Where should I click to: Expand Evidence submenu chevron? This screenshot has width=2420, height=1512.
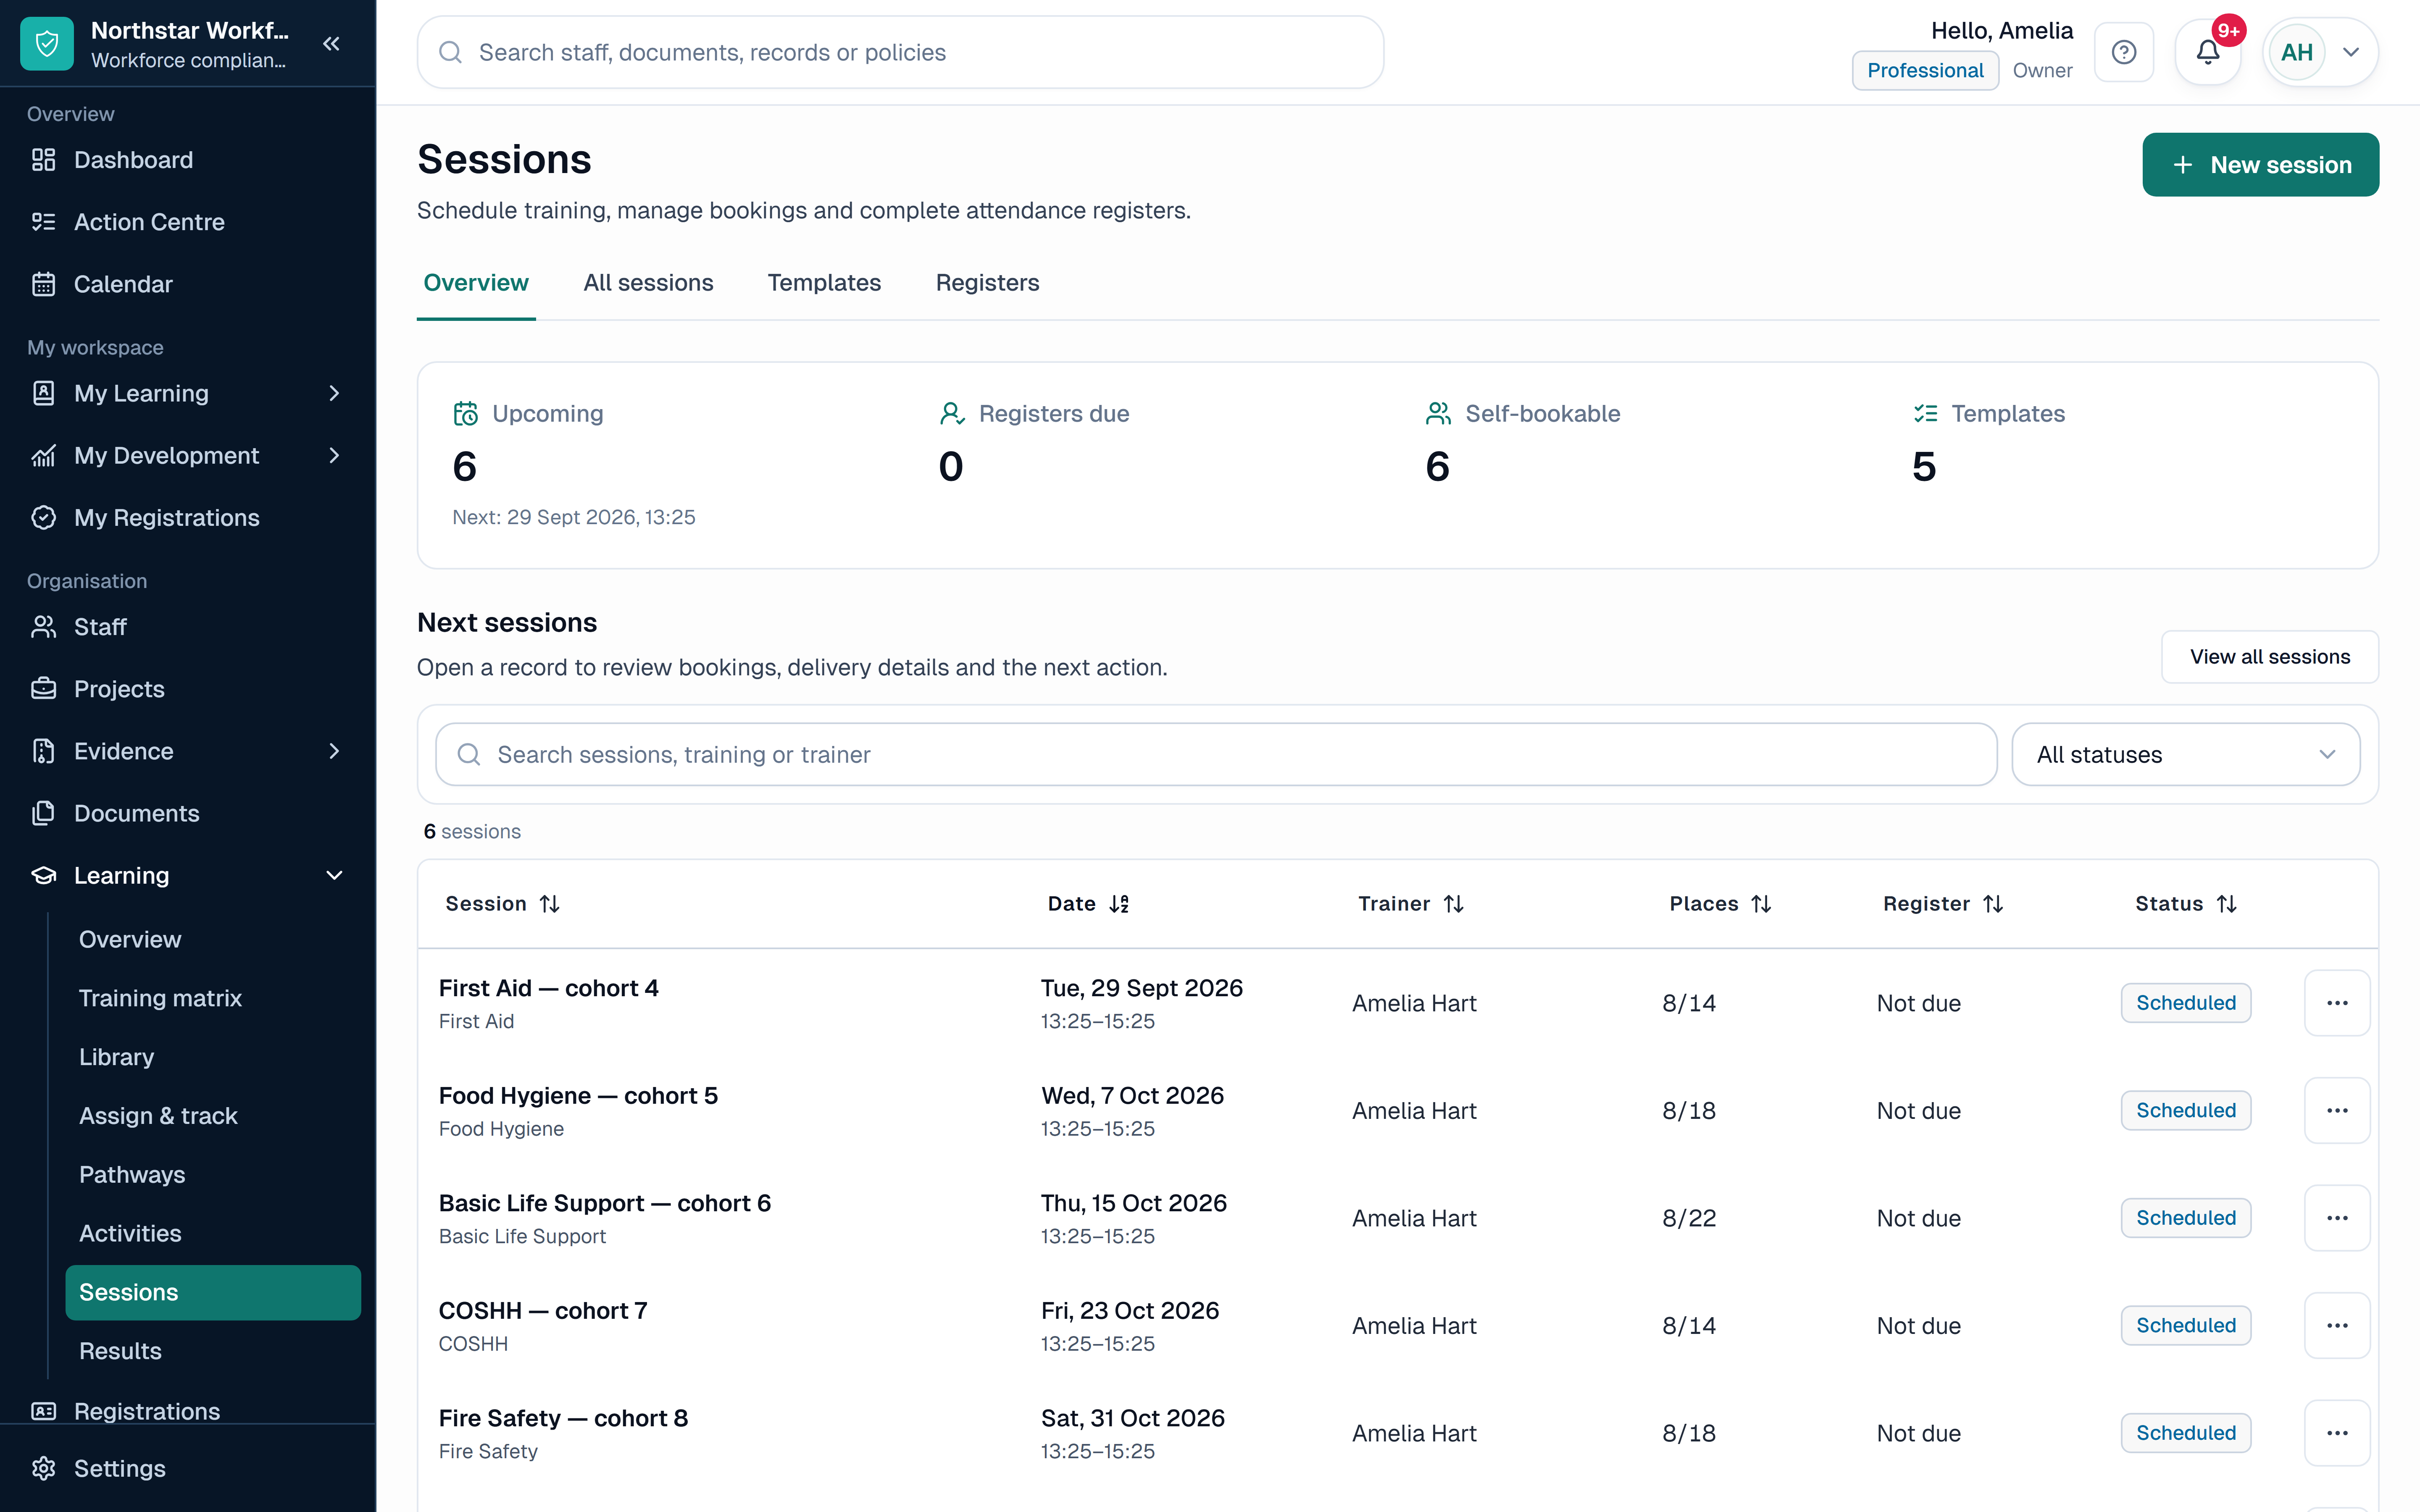pos(334,751)
